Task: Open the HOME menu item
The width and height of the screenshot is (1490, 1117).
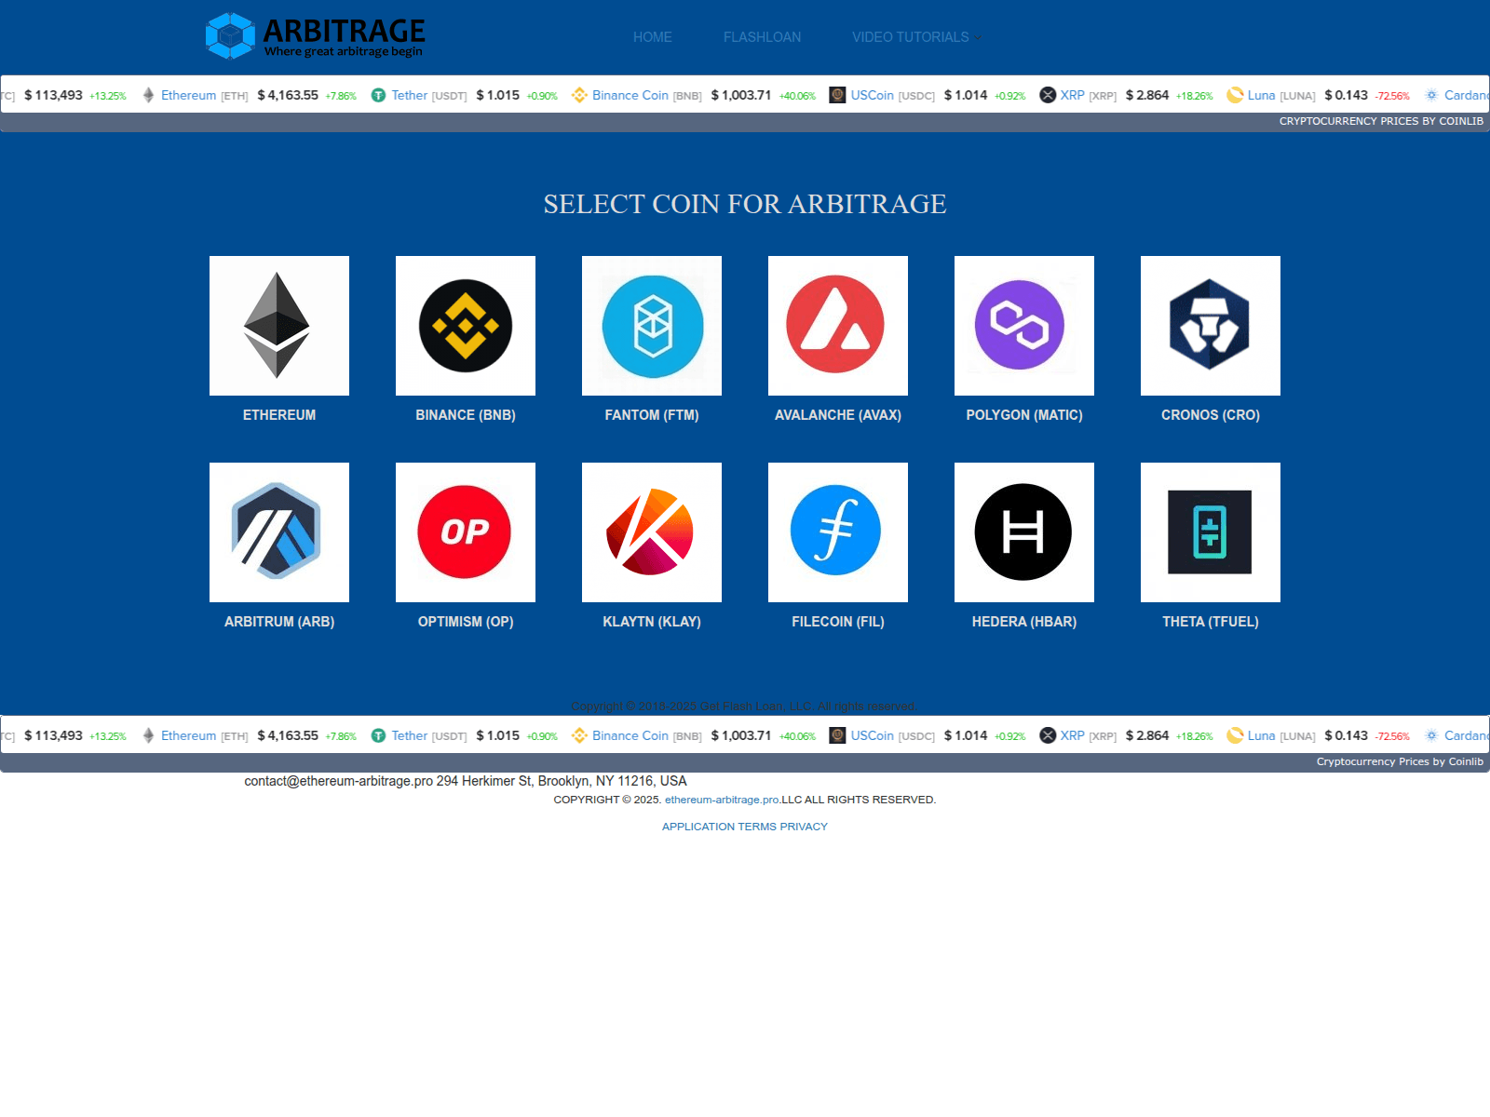Action: 653,37
